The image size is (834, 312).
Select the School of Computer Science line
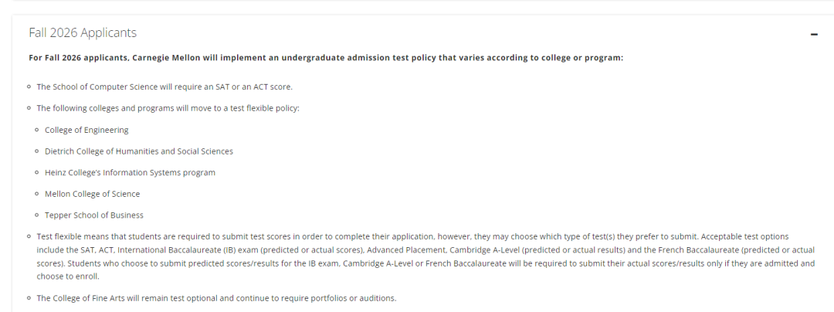click(164, 86)
